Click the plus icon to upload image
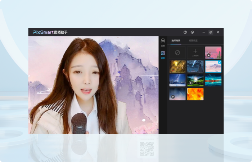The width and height of the screenshot is (252, 162). 195,52
